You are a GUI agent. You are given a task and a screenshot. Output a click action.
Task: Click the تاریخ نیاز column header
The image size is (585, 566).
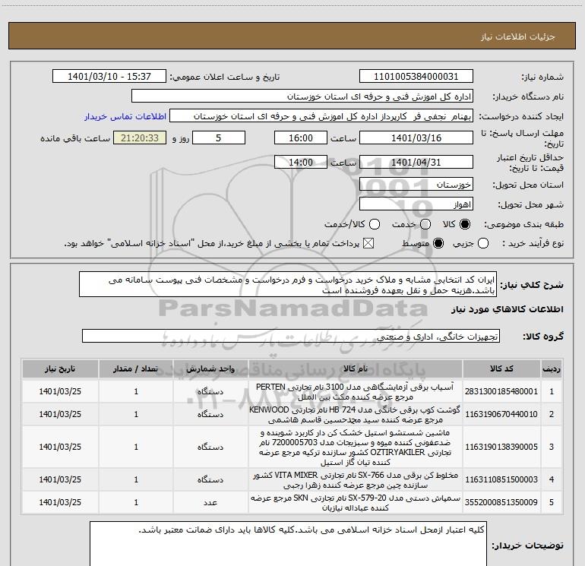[x=60, y=369]
